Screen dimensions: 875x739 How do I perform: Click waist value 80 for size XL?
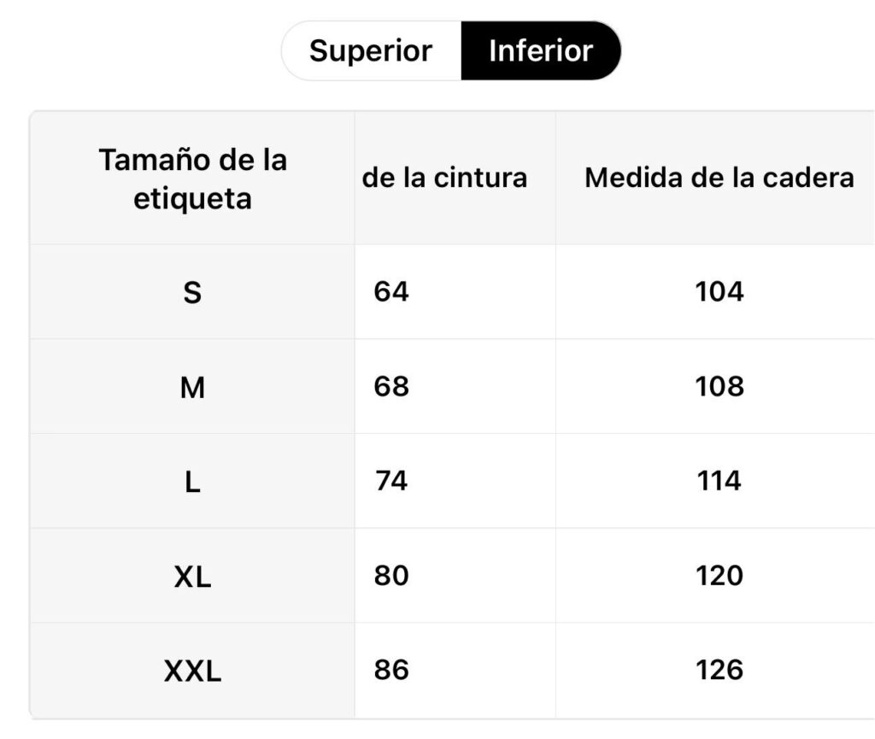(x=391, y=575)
